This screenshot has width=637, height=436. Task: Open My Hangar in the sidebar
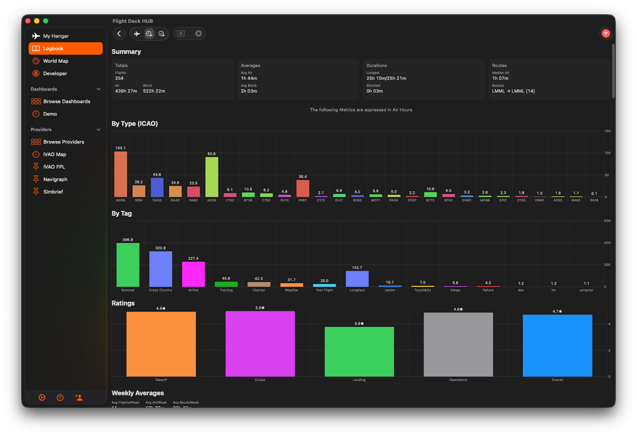pos(56,36)
